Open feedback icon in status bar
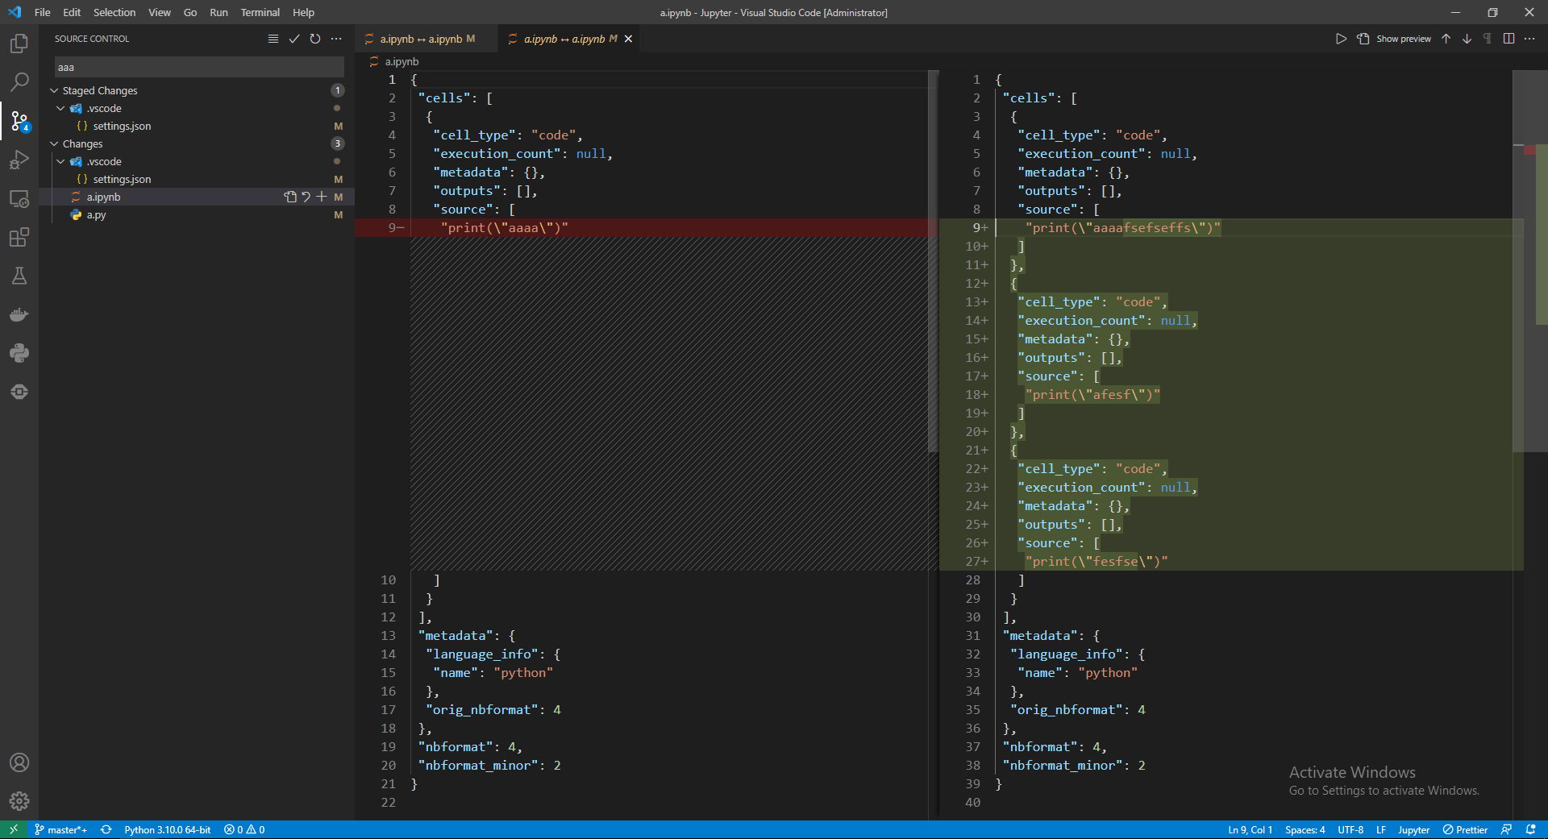Viewport: 1548px width, 839px height. [x=1506, y=829]
